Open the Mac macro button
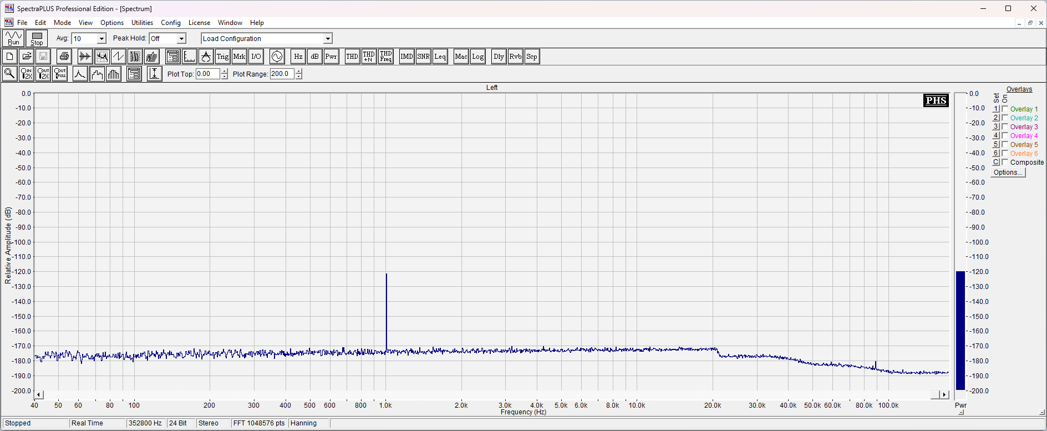Screen dimensions: 1047x431 [x=461, y=57]
